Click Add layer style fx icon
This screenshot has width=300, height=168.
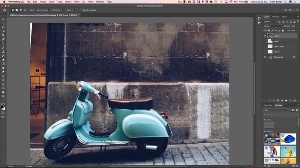click(x=274, y=101)
